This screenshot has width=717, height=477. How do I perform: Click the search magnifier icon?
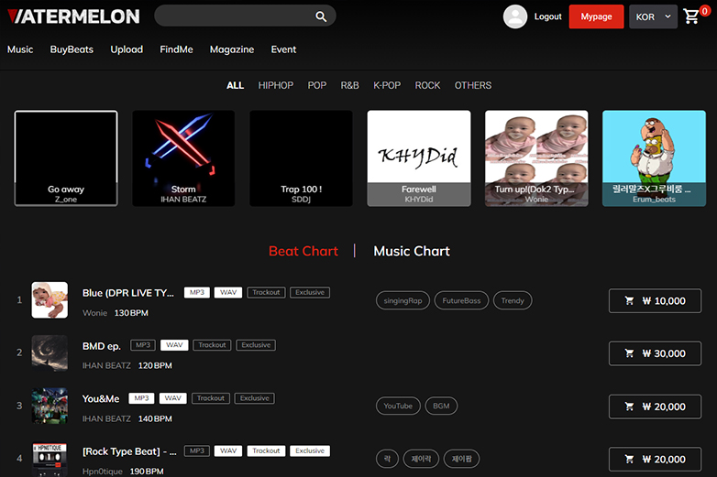(321, 16)
